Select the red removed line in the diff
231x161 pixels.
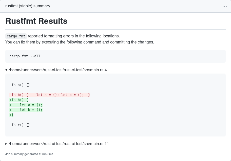tap(50, 95)
